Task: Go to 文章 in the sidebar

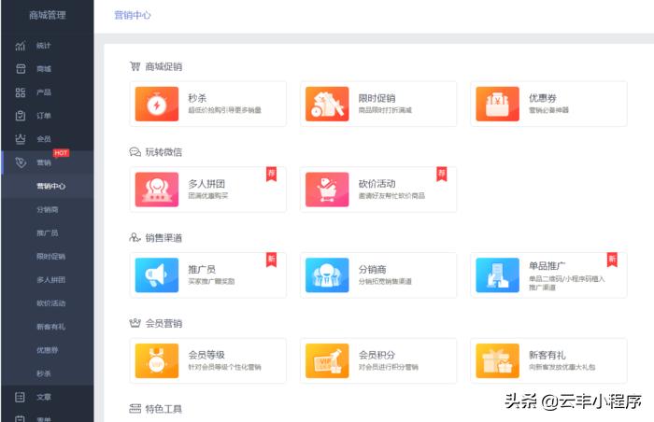Action: click(x=43, y=397)
